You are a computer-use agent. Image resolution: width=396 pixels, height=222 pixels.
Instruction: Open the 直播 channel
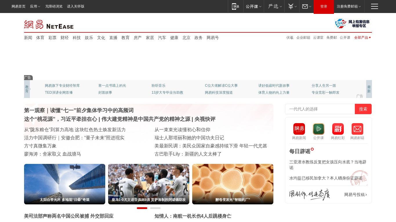[113, 38]
